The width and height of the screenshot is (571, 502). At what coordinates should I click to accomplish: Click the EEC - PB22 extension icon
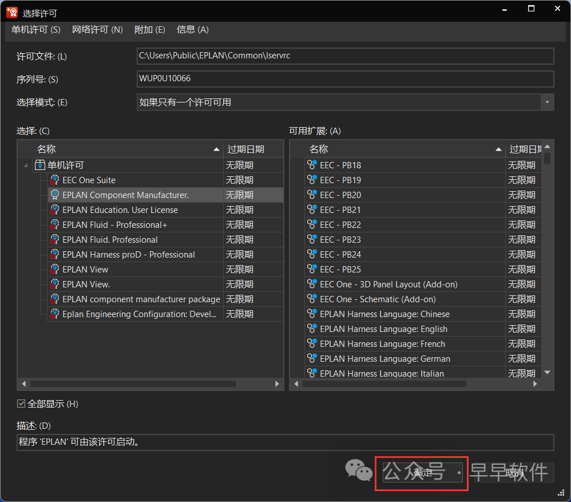(x=312, y=225)
